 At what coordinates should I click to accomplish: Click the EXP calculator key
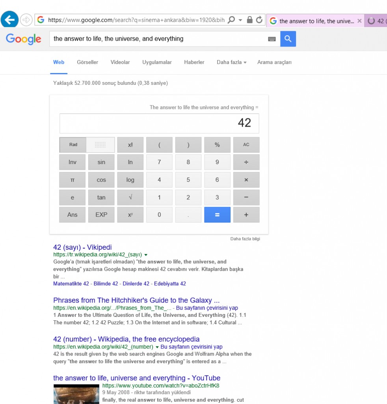[x=101, y=215]
